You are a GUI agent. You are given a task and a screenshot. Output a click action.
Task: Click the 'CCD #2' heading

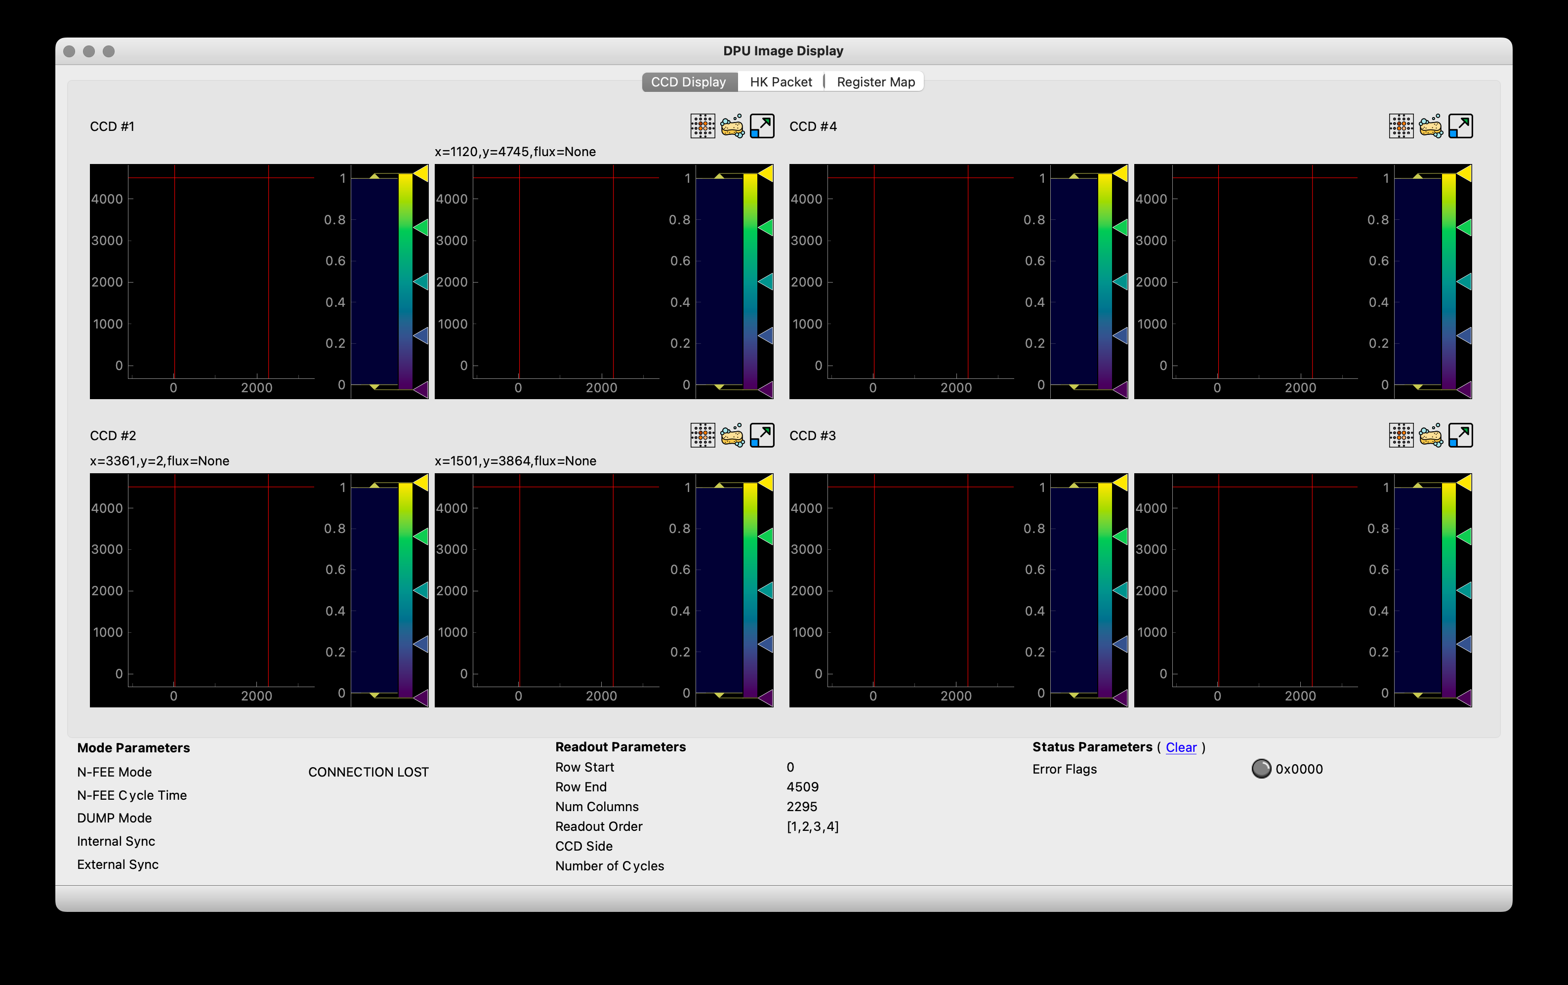click(x=113, y=436)
